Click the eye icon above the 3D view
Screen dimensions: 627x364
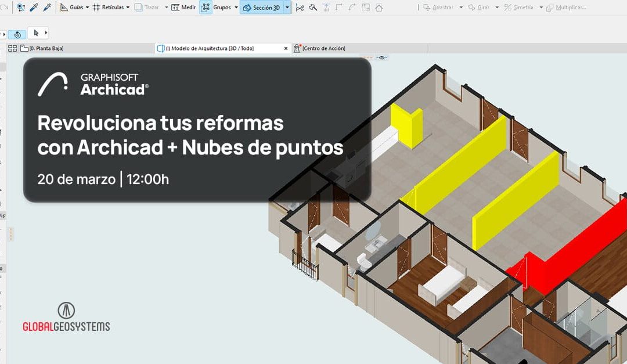point(382,57)
